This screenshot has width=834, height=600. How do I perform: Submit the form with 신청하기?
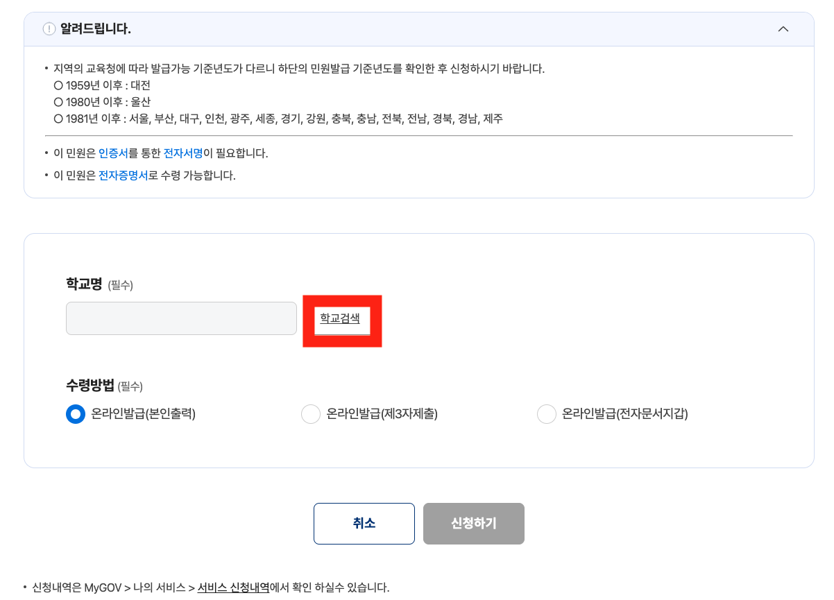point(473,524)
